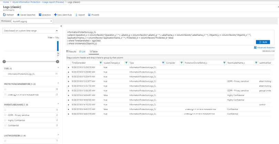Select the Table view tab
The image size is (279, 144).
(94, 51)
